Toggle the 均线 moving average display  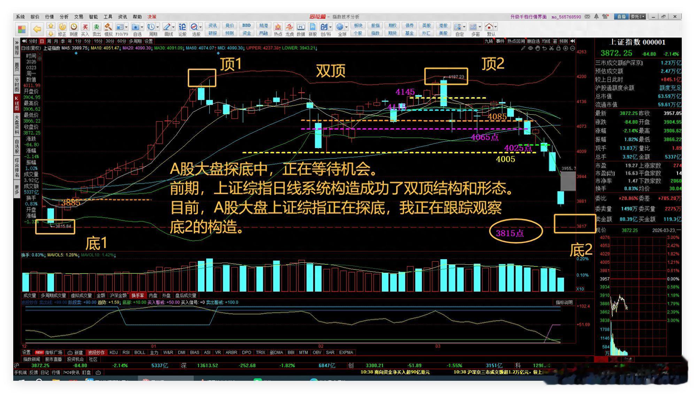[x=546, y=41]
